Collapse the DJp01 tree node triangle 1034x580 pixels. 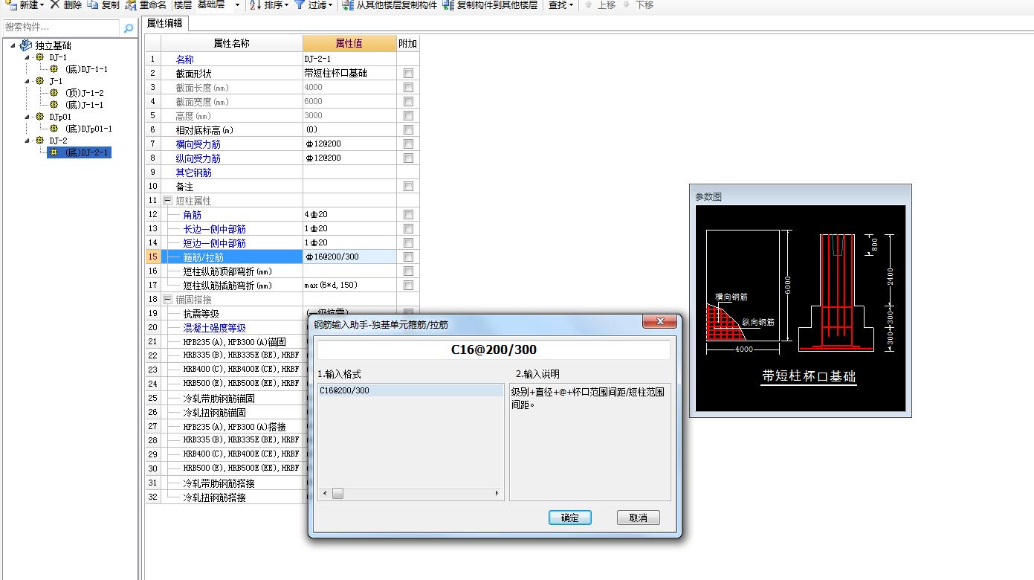pyautogui.click(x=28, y=117)
